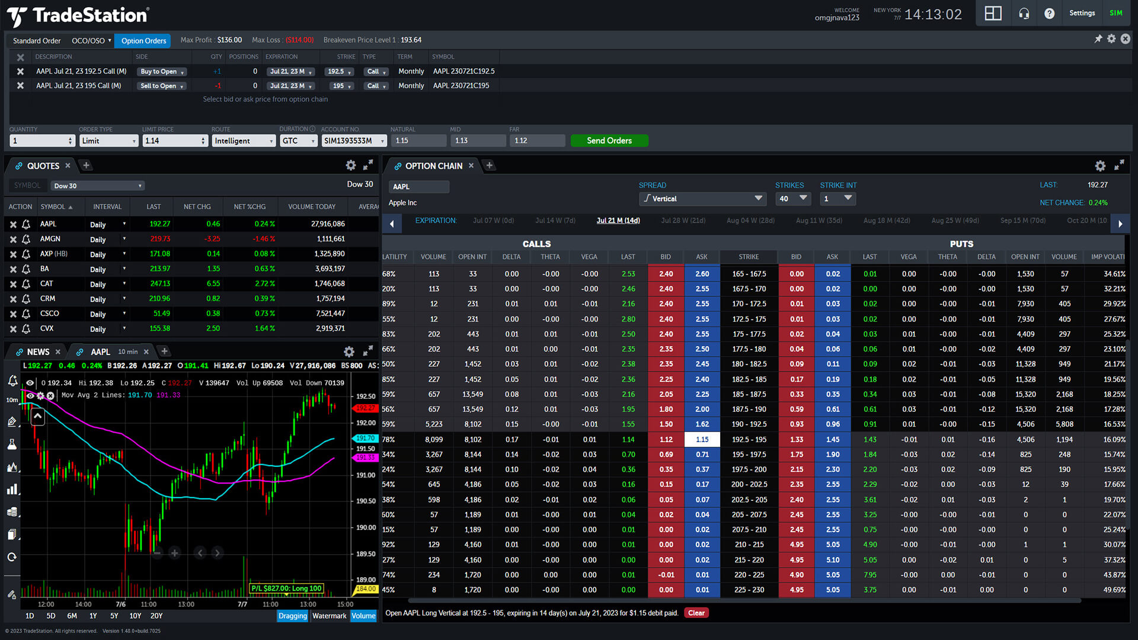Open the Duration GTC dropdown

point(298,141)
